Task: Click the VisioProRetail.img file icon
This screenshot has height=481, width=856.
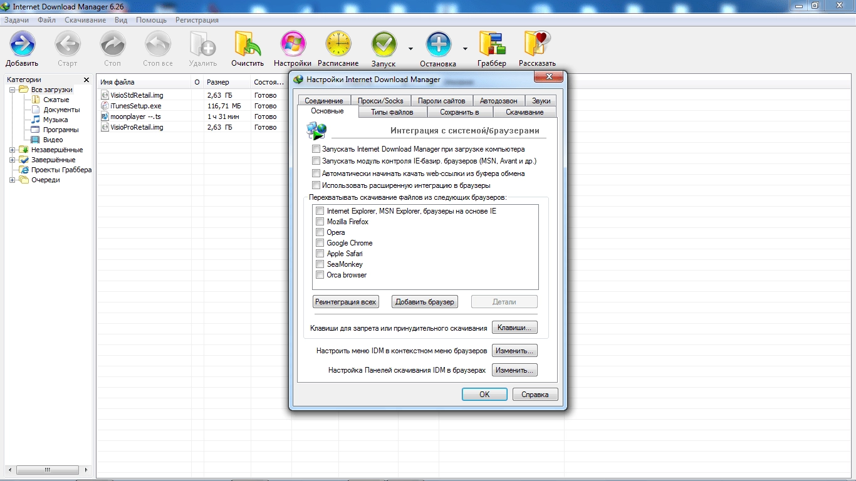Action: [105, 127]
